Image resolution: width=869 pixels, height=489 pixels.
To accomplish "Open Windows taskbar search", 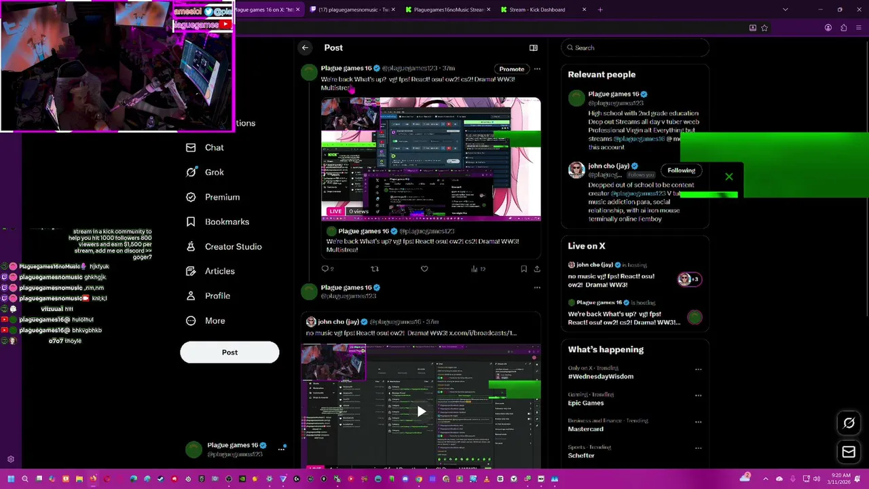I will (x=25, y=479).
